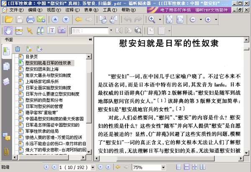Select the arrow annotation selection tool
Image resolution: width=251 pixels, height=172 pixels.
tap(30, 30)
